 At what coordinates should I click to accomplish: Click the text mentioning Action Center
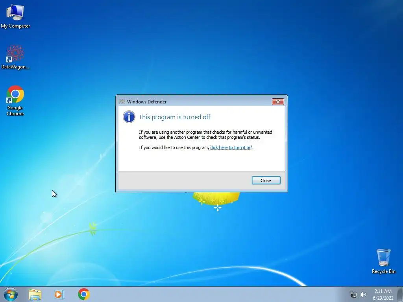point(205,135)
